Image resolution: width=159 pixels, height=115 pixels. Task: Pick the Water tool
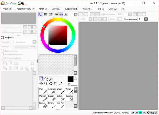(x=69, y=91)
